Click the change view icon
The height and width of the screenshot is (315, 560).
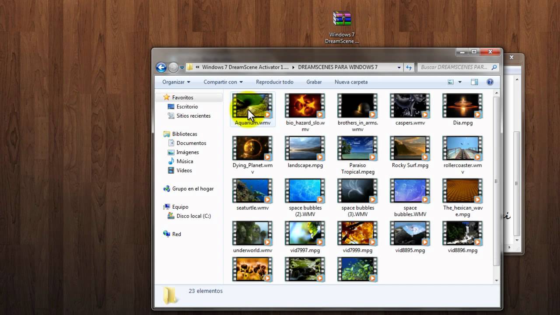(x=451, y=82)
